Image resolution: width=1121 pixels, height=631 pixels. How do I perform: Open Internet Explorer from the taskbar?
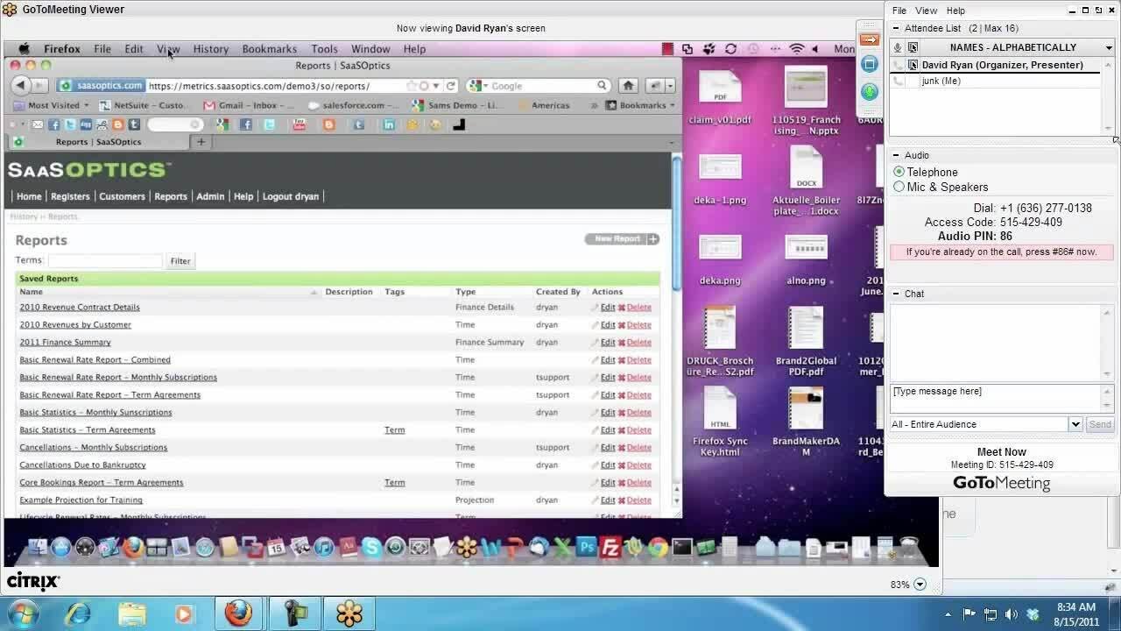point(78,613)
